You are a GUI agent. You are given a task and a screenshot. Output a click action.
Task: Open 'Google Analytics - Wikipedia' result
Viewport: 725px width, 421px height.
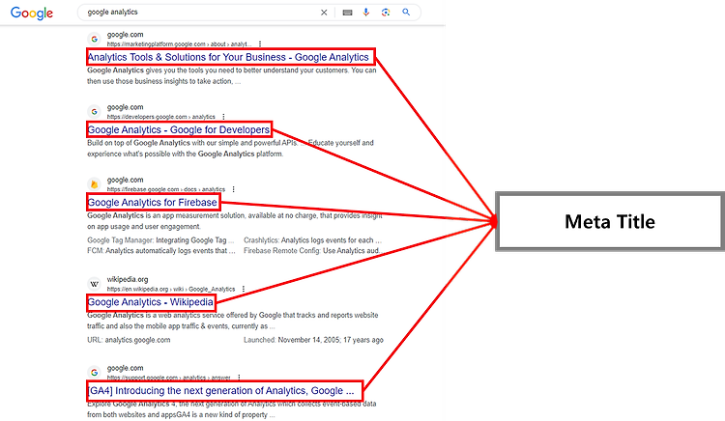point(150,302)
